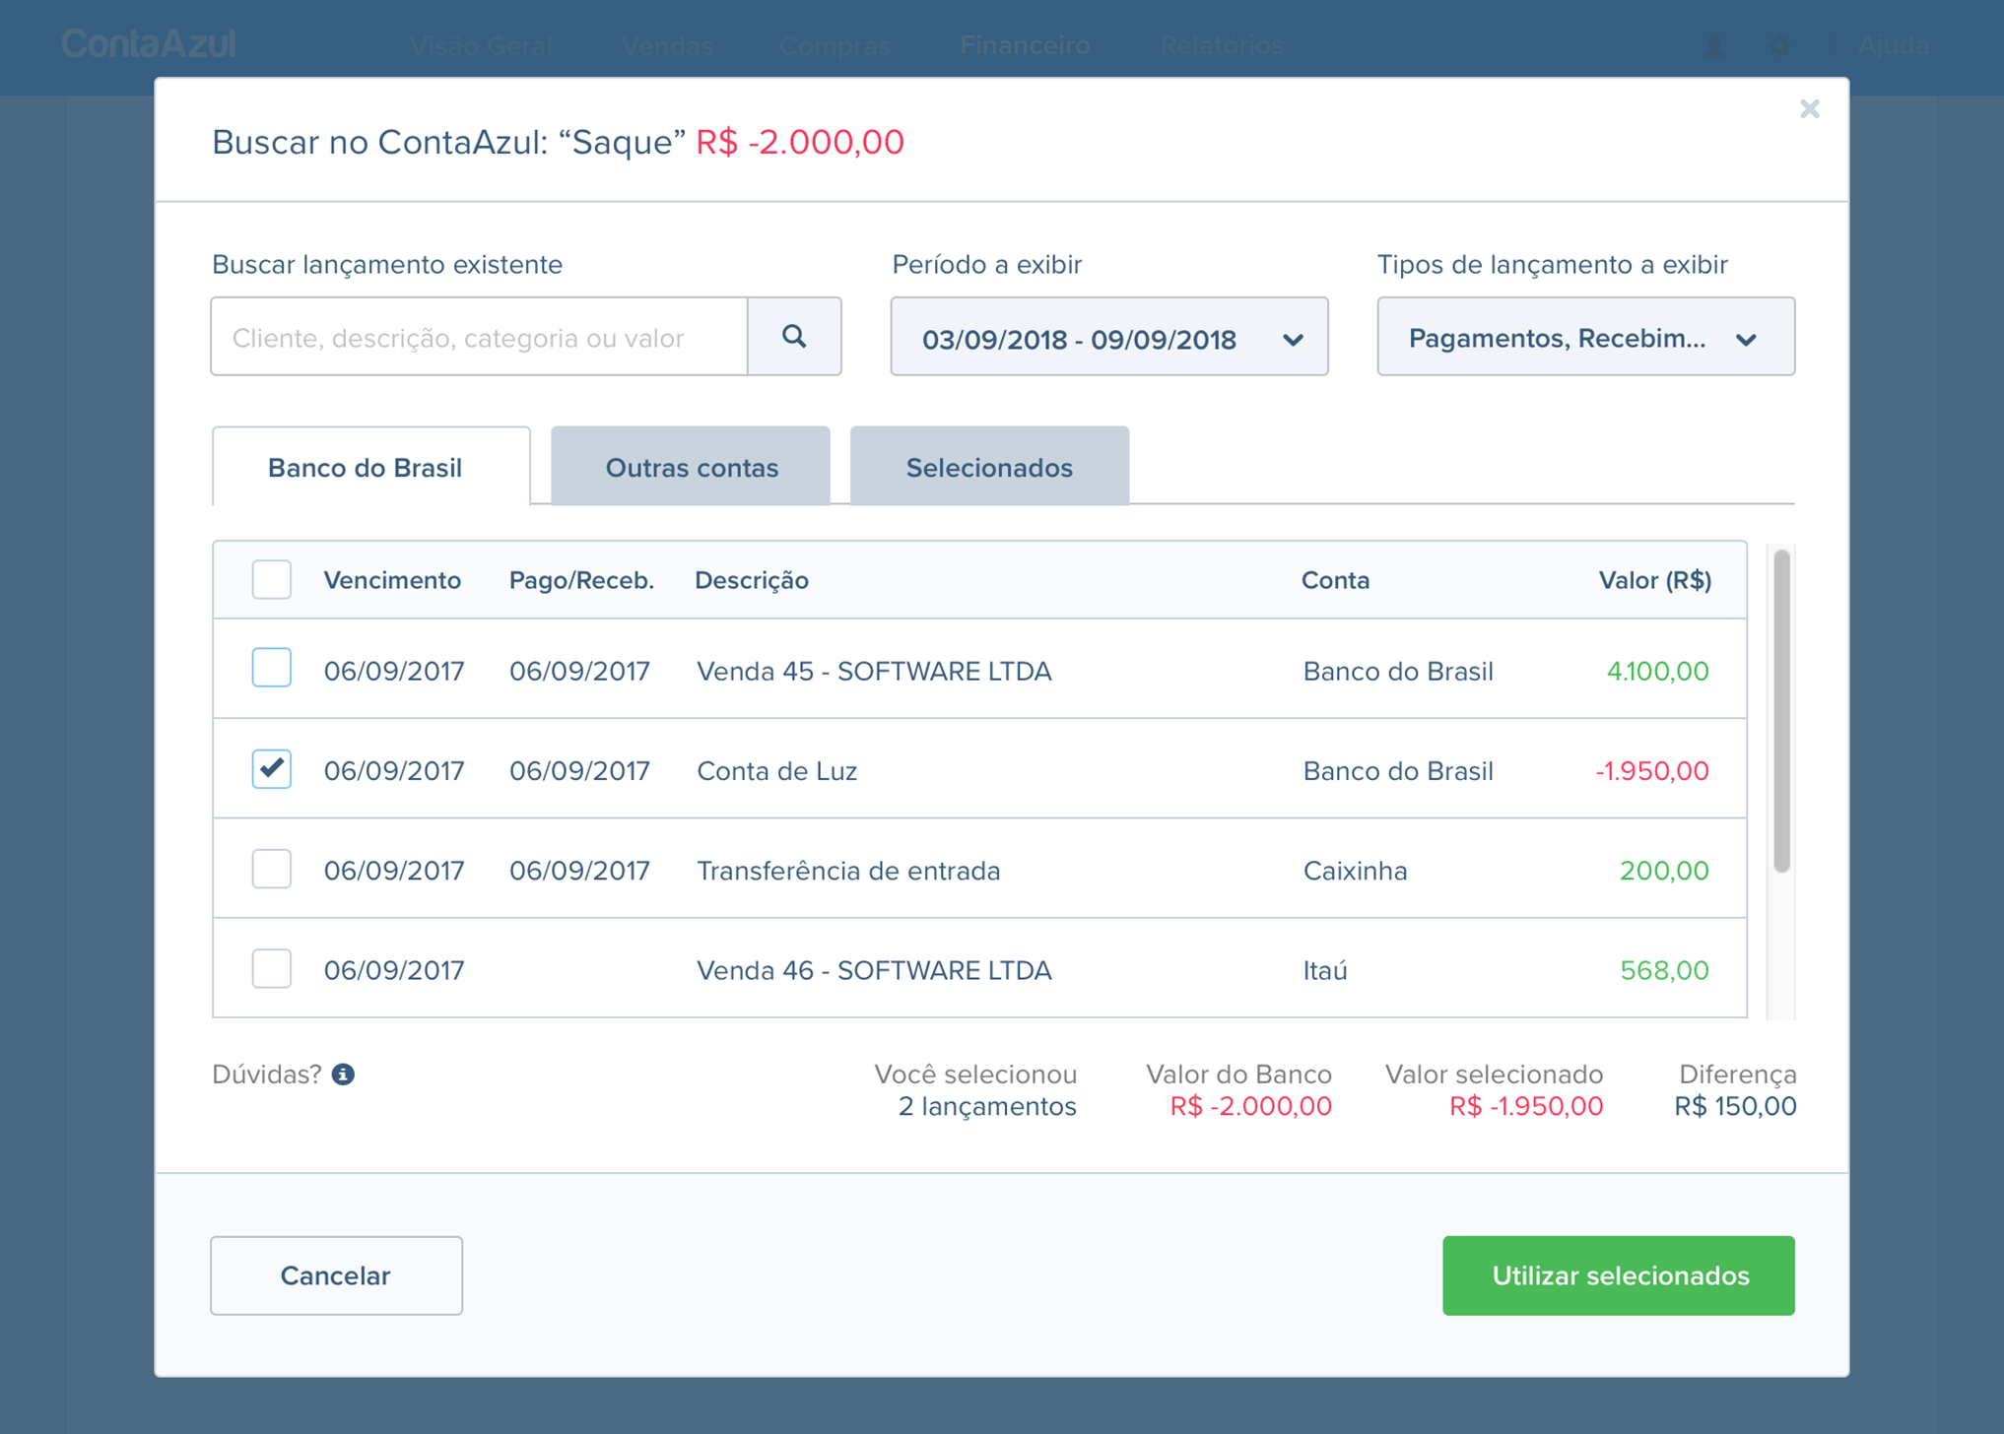This screenshot has width=2004, height=1434.
Task: Expand the Tipos de lançamento dropdown
Action: click(x=1584, y=338)
